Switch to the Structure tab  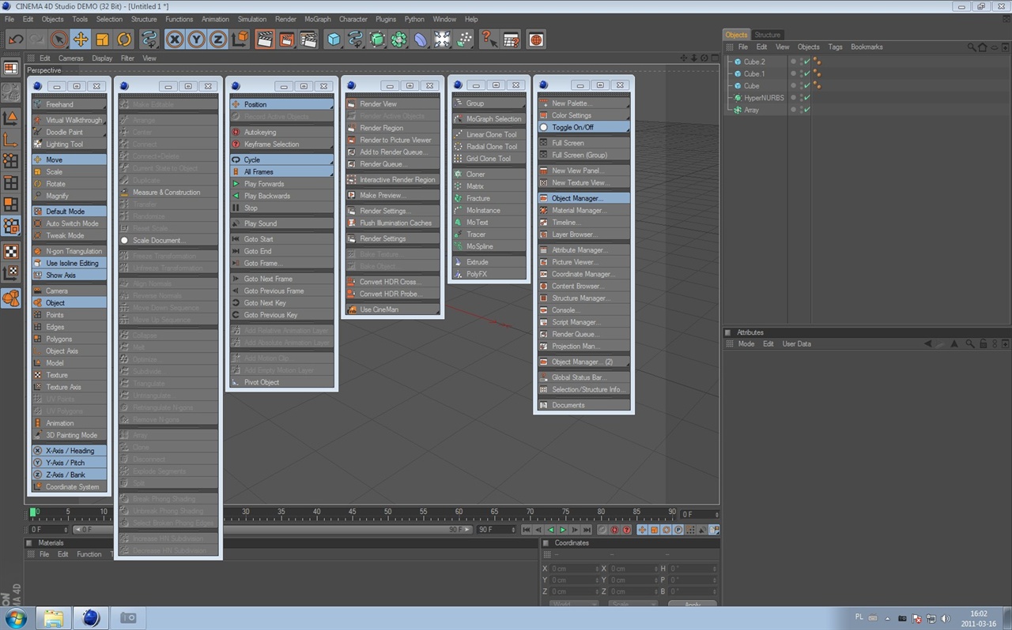tap(767, 35)
